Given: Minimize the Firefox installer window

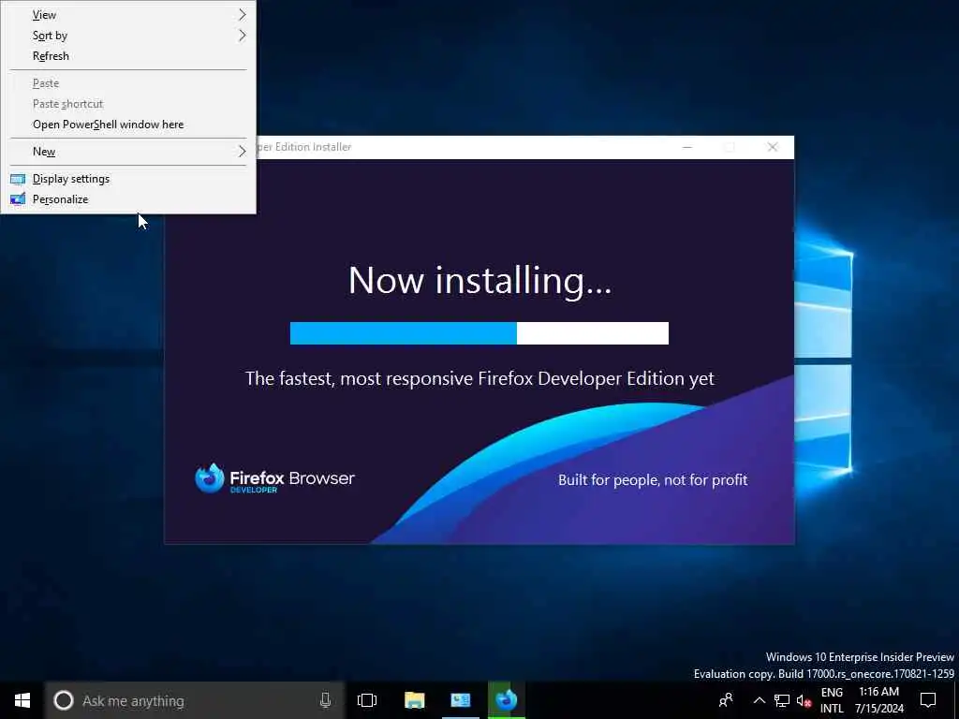Looking at the screenshot, I should [687, 147].
